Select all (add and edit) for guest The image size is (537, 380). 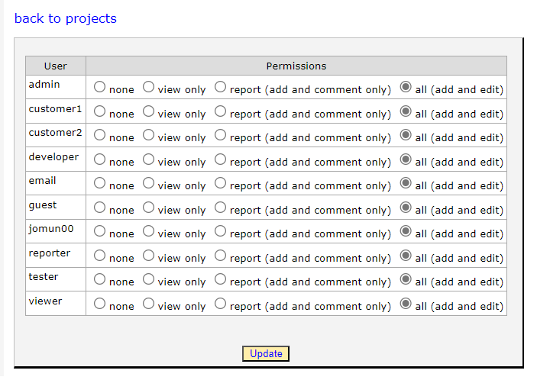click(x=406, y=208)
